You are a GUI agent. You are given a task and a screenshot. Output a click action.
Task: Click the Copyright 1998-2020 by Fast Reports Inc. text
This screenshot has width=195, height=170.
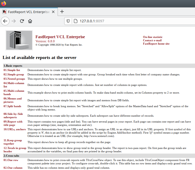59,45
